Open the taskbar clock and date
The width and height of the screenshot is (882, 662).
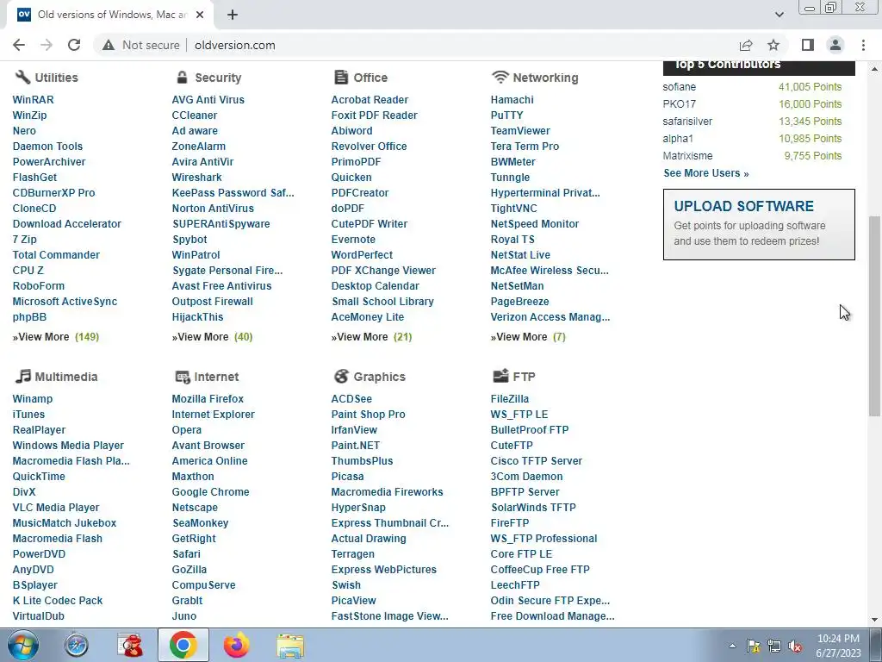(x=838, y=646)
